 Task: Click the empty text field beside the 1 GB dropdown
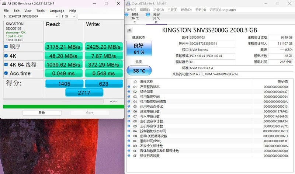(101, 17)
